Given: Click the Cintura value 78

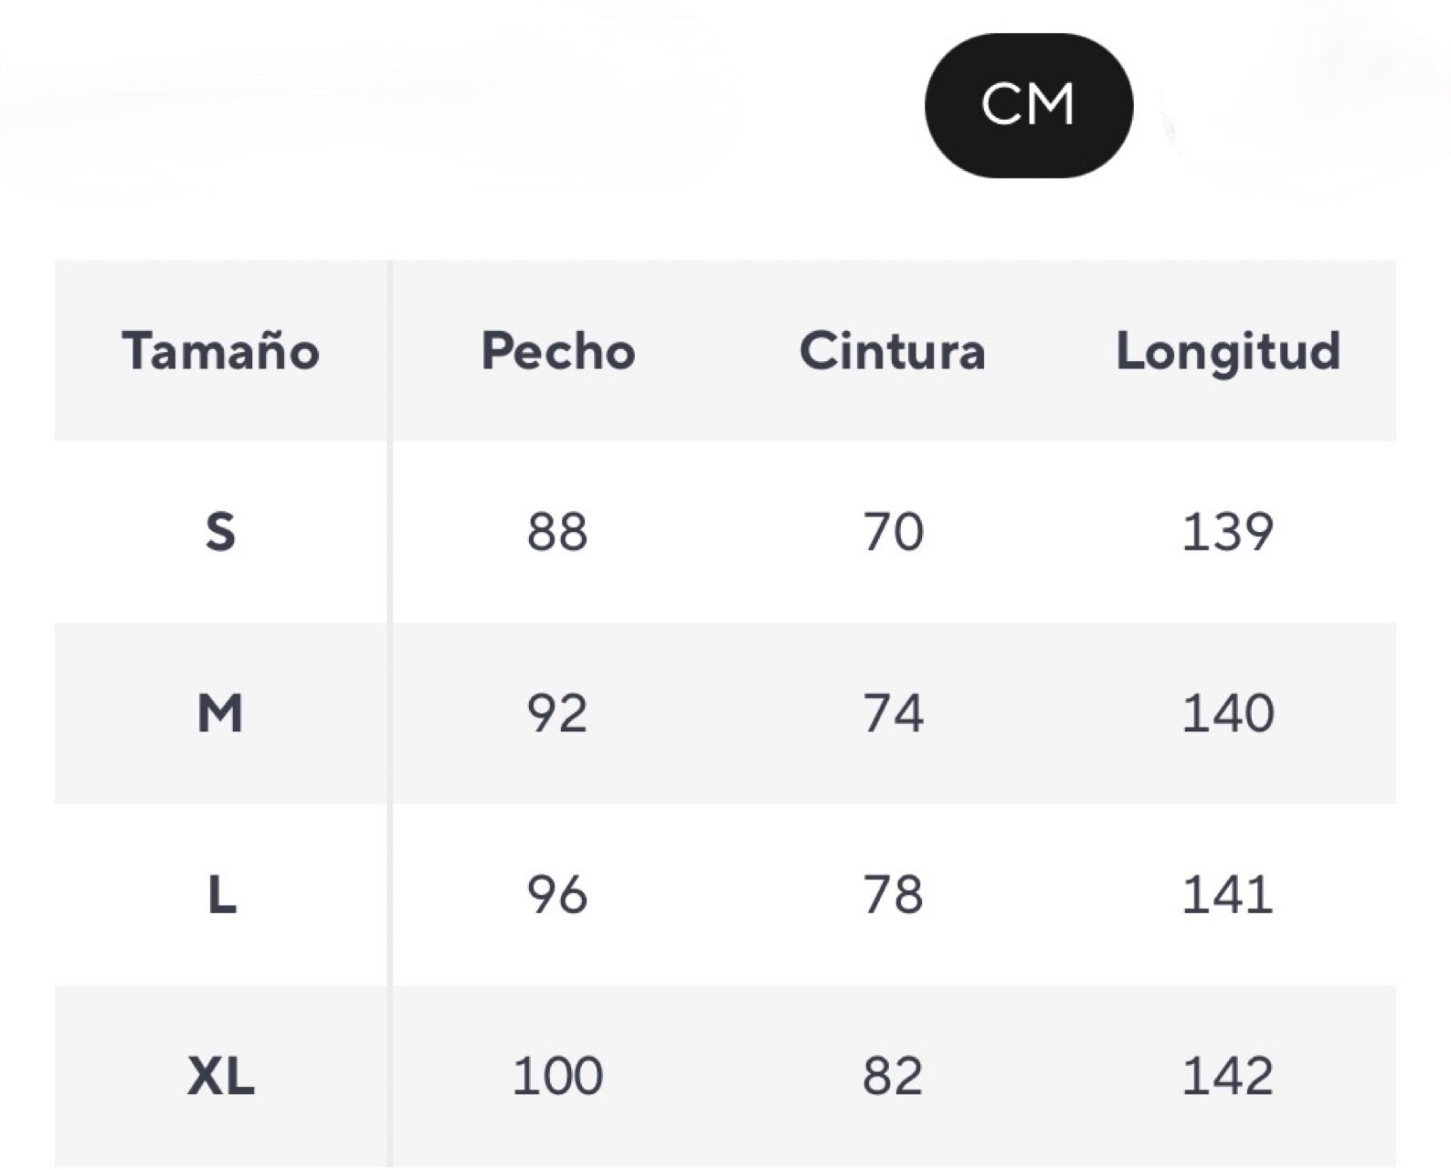Looking at the screenshot, I should (x=893, y=894).
